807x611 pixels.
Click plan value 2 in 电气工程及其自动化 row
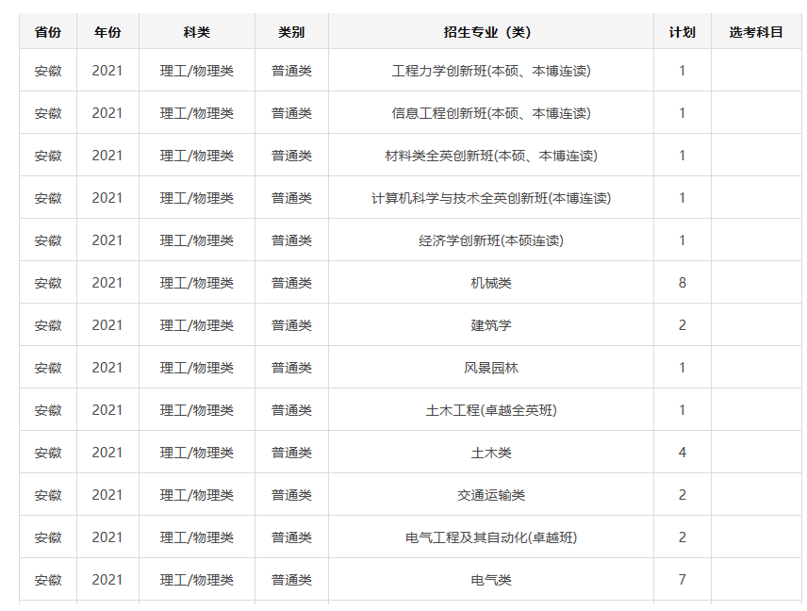pyautogui.click(x=682, y=537)
